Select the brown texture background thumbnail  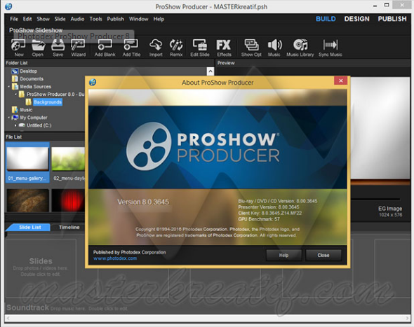28,200
